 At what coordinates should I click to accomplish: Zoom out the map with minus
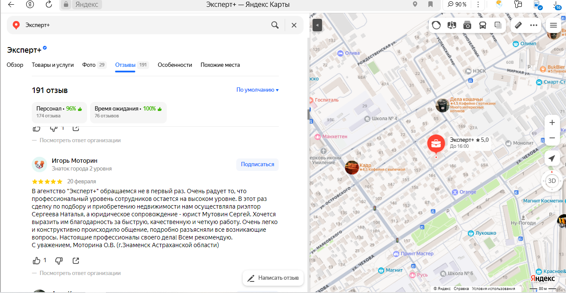[x=552, y=138]
